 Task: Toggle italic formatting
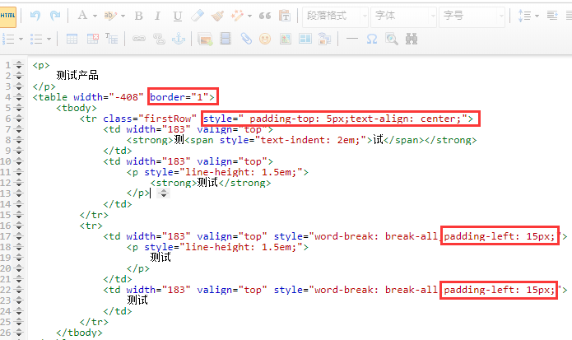pyautogui.click(x=158, y=16)
